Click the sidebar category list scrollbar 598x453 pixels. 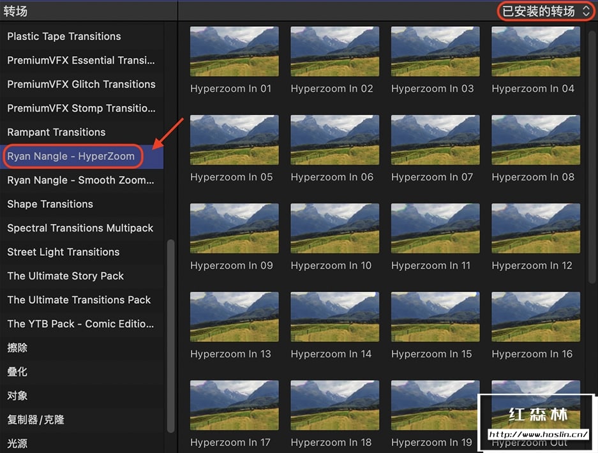point(170,336)
